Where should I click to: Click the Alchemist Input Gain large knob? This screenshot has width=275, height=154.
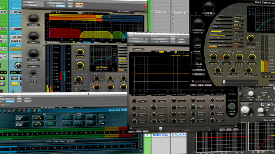point(33,18)
